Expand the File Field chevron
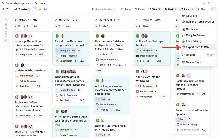Viewport: 218px width, 138px height. click(x=153, y=61)
